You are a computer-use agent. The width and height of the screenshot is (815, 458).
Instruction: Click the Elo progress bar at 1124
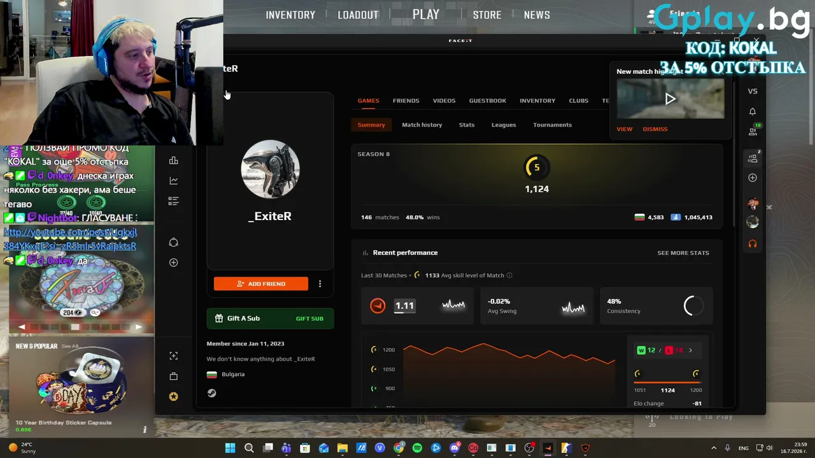tap(667, 382)
